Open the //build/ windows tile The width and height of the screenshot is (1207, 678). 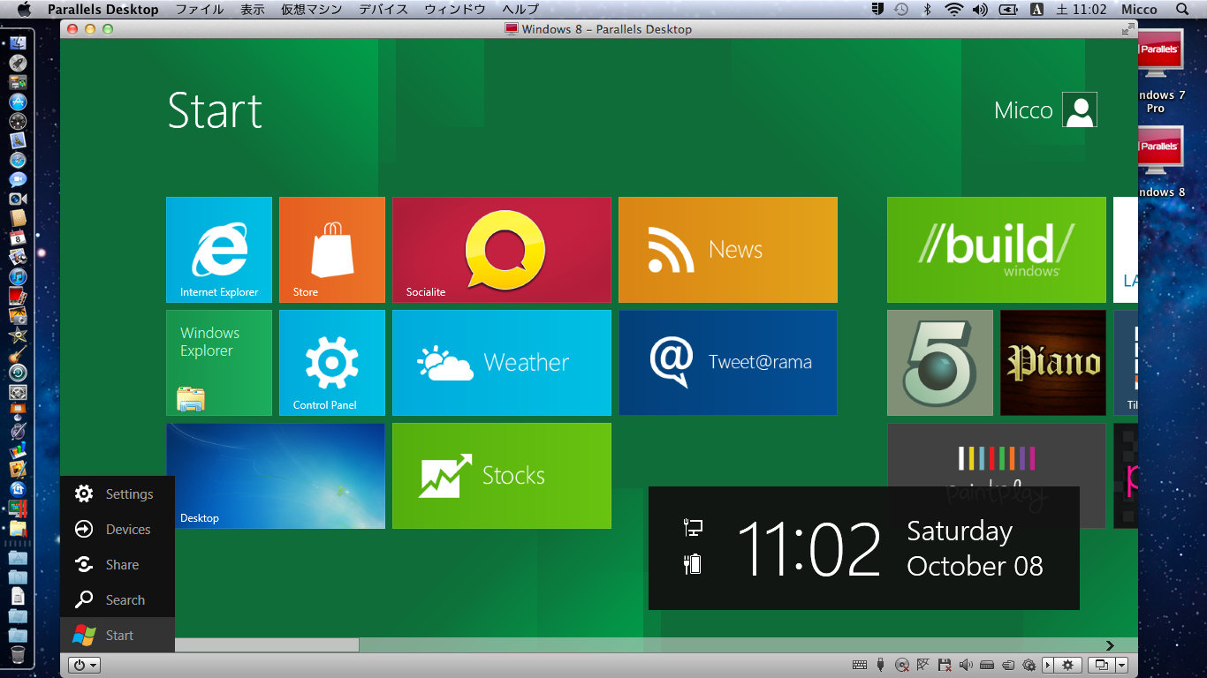click(x=997, y=250)
